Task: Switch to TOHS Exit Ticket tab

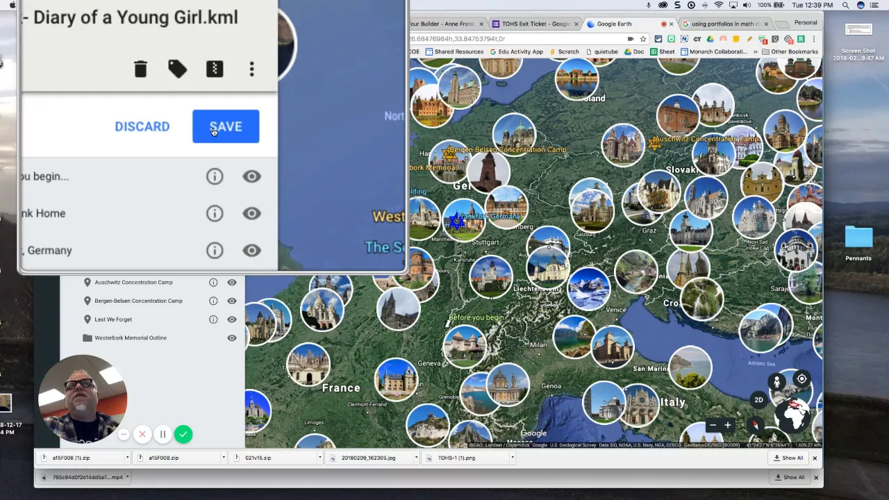Action: 535,24
